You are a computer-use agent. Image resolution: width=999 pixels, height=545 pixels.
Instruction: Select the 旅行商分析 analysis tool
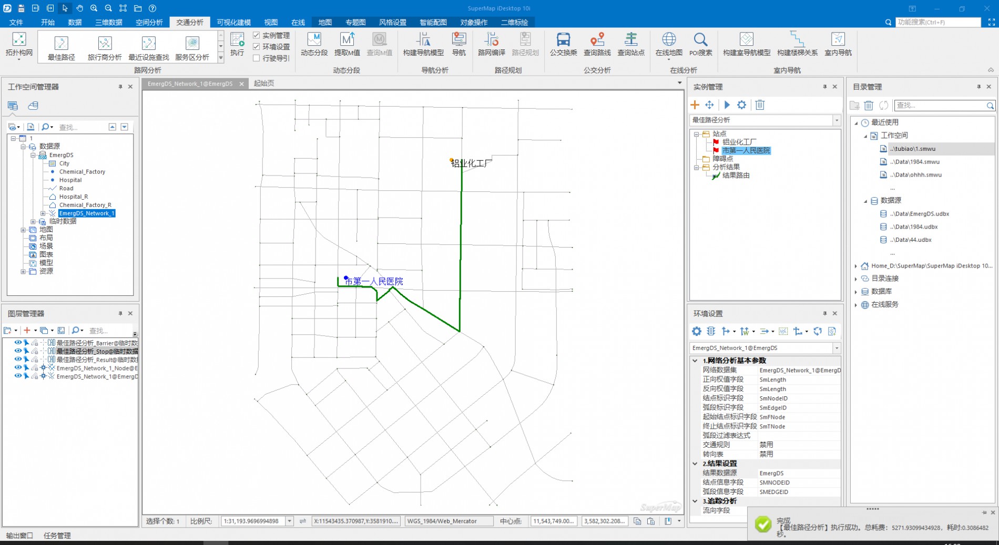(105, 47)
